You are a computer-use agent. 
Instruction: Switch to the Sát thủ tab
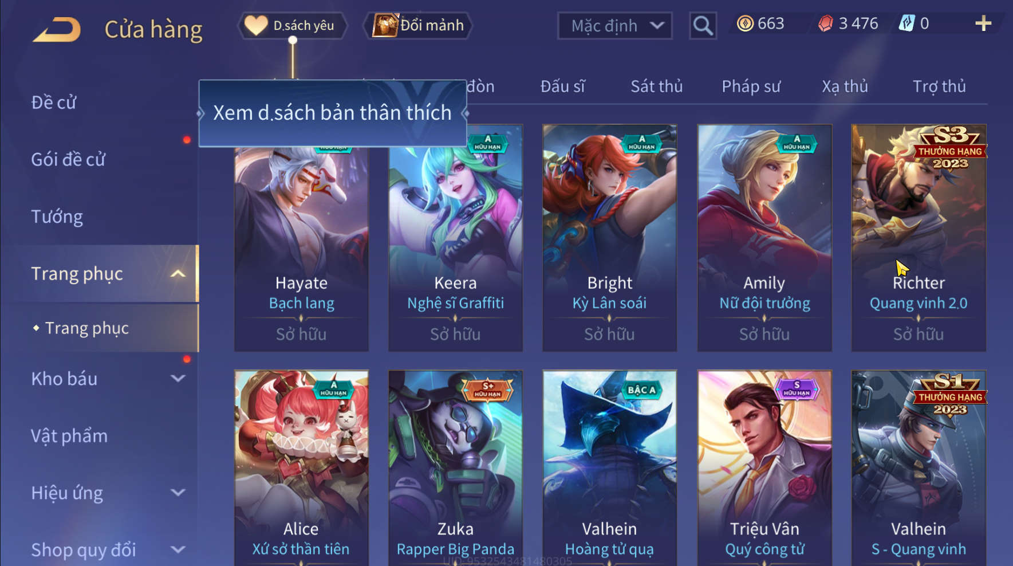coord(656,87)
